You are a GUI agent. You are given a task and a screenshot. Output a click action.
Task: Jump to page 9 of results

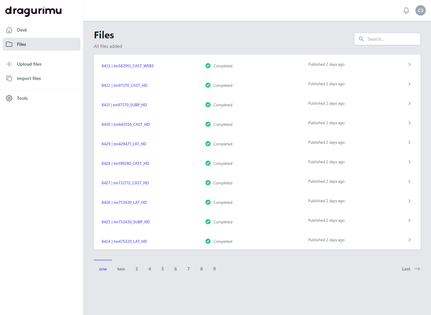pyautogui.click(x=214, y=269)
